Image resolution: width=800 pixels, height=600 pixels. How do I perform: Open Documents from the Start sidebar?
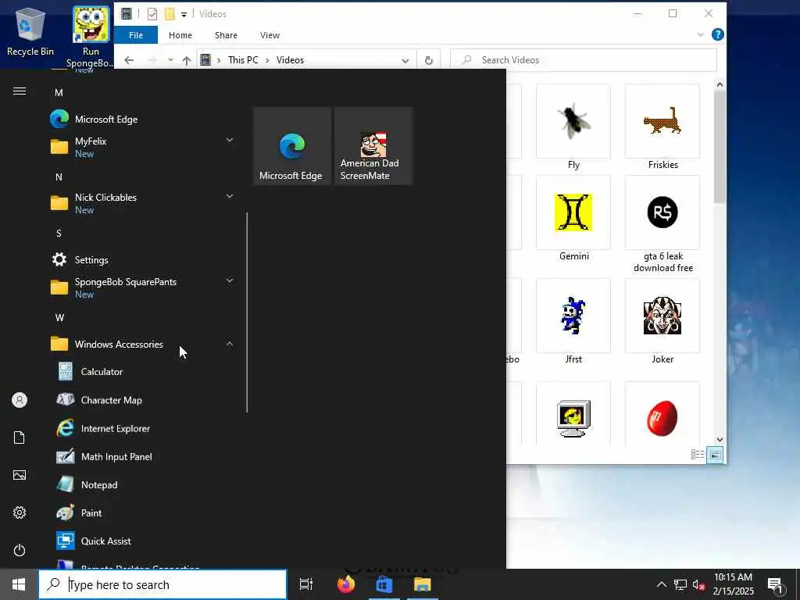tap(20, 437)
